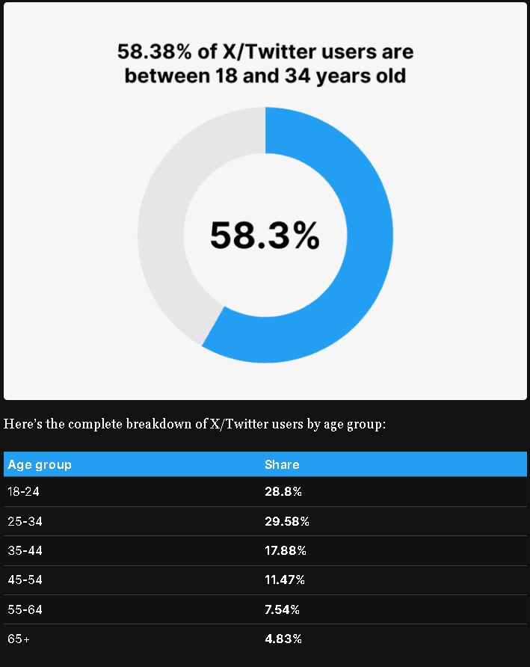Click the 17.88% share value
This screenshot has height=667, width=530.
pos(286,550)
